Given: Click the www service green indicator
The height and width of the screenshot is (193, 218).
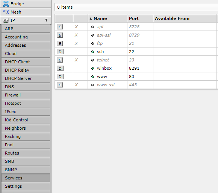Looking at the screenshot, I should (92, 77).
